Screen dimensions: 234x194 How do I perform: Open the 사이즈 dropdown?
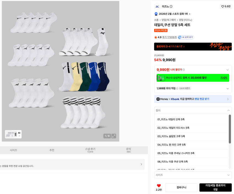click(x=193, y=175)
